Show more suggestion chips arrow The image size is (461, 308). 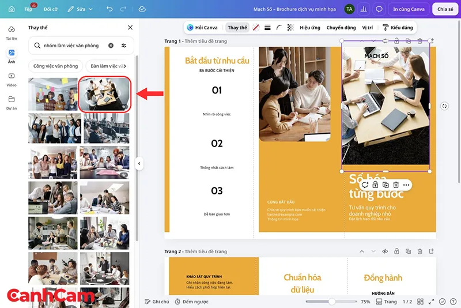125,66
